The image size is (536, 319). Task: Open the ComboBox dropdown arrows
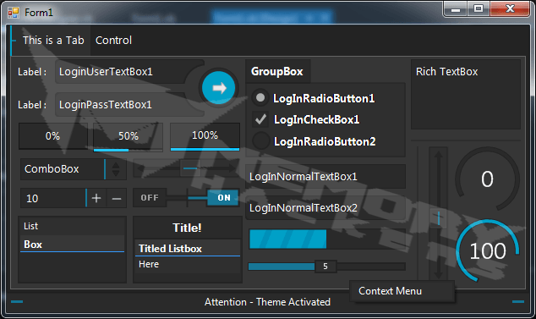pyautogui.click(x=116, y=169)
